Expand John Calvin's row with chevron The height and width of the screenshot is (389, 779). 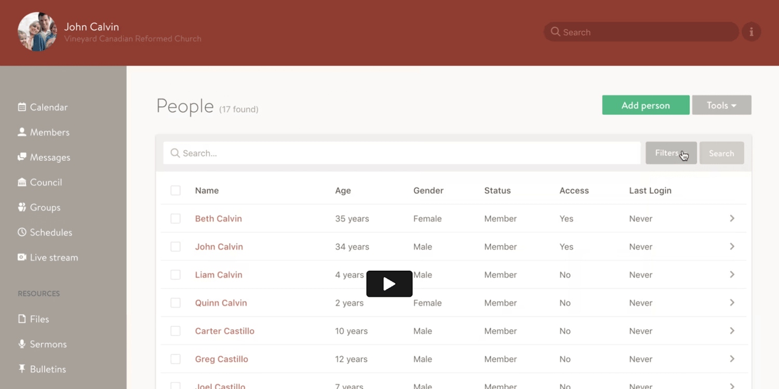point(732,247)
